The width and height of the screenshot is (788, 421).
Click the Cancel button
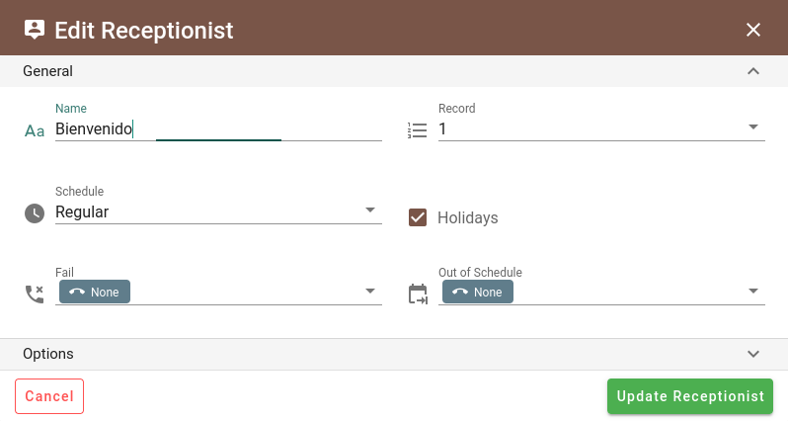49,396
